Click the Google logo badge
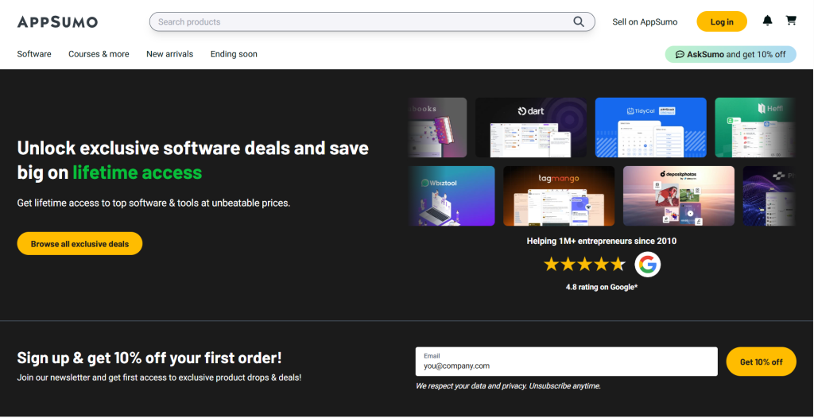This screenshot has height=418, width=814. click(x=647, y=265)
